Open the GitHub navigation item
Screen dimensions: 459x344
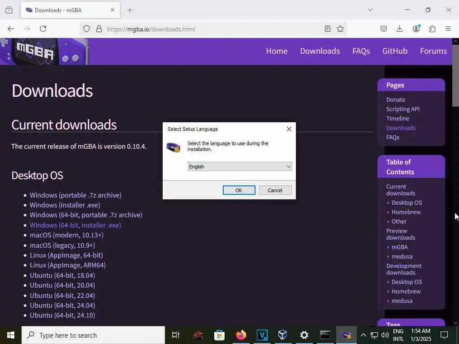pos(395,51)
